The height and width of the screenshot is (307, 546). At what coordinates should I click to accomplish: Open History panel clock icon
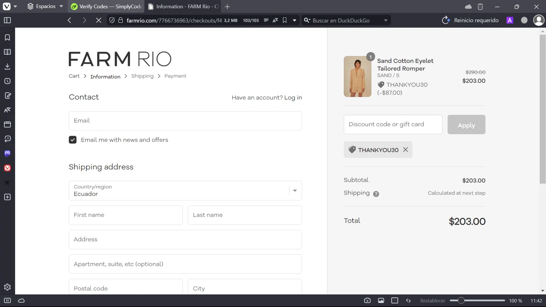coord(7,81)
